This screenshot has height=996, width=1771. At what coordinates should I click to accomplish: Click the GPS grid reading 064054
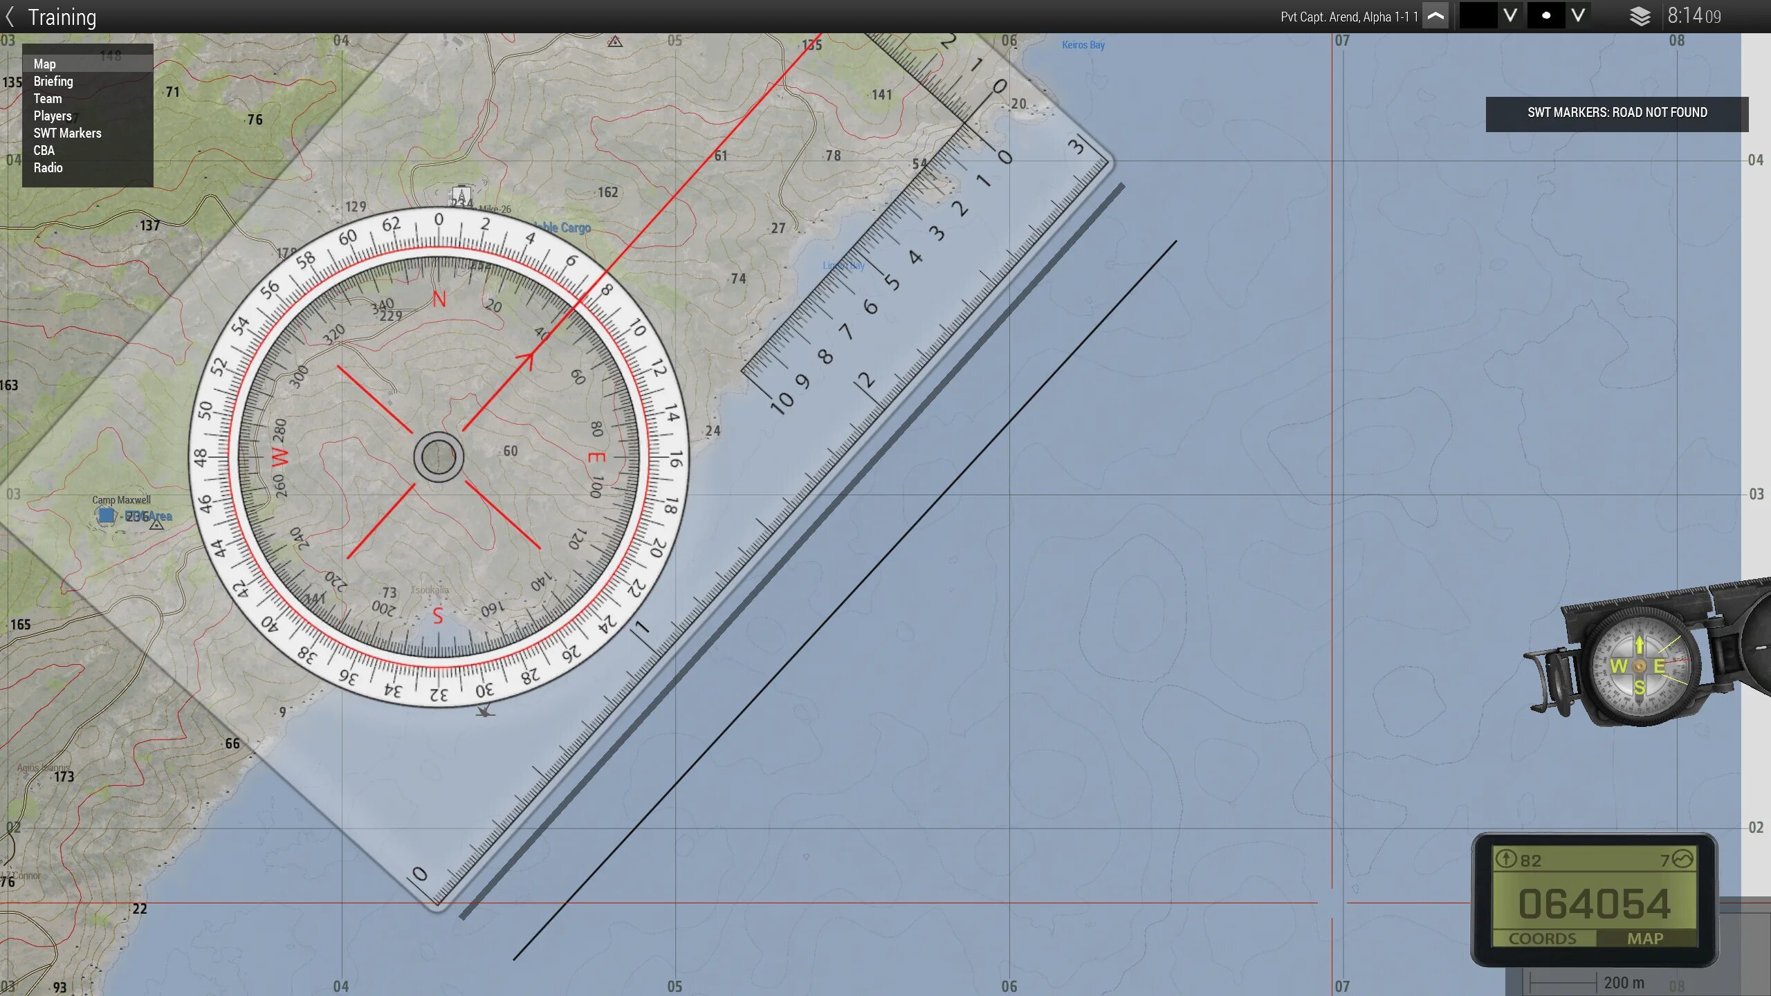pyautogui.click(x=1594, y=904)
